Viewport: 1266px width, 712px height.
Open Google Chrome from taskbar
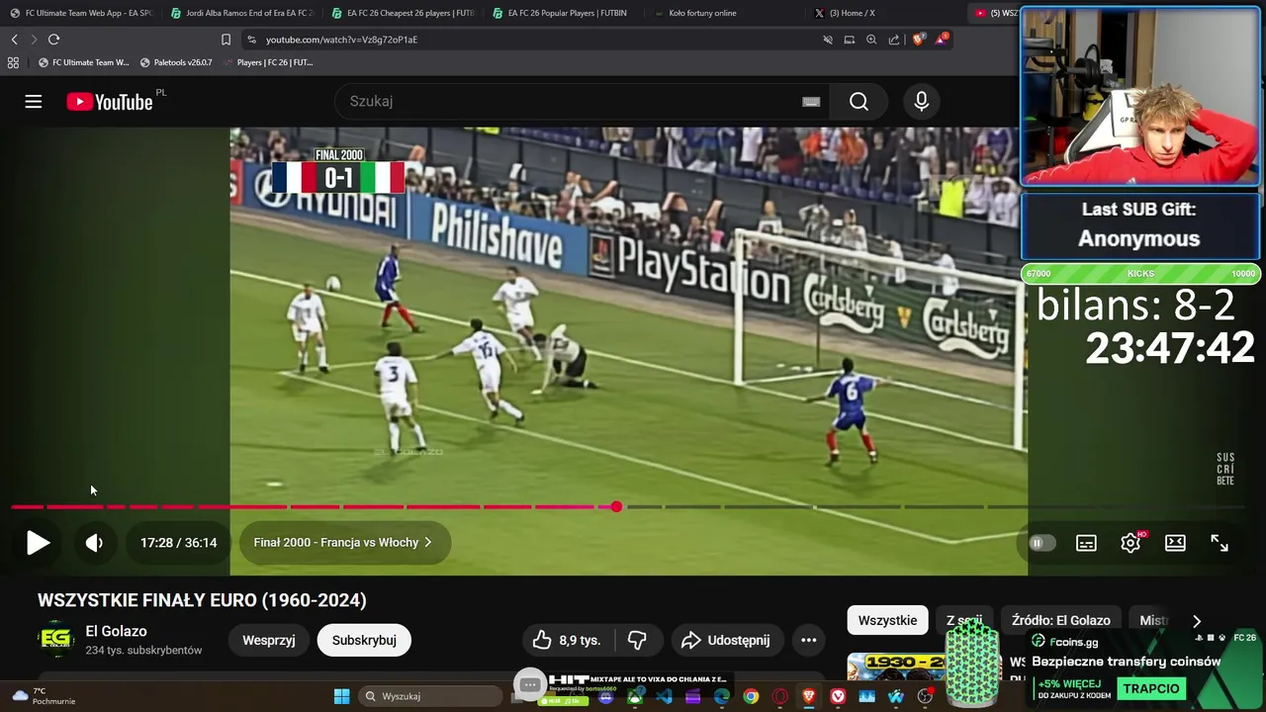(751, 696)
